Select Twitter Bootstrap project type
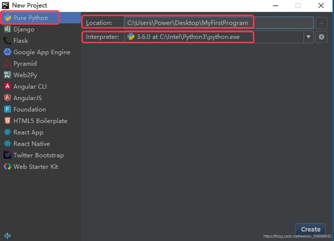The width and height of the screenshot is (334, 241). (41, 155)
